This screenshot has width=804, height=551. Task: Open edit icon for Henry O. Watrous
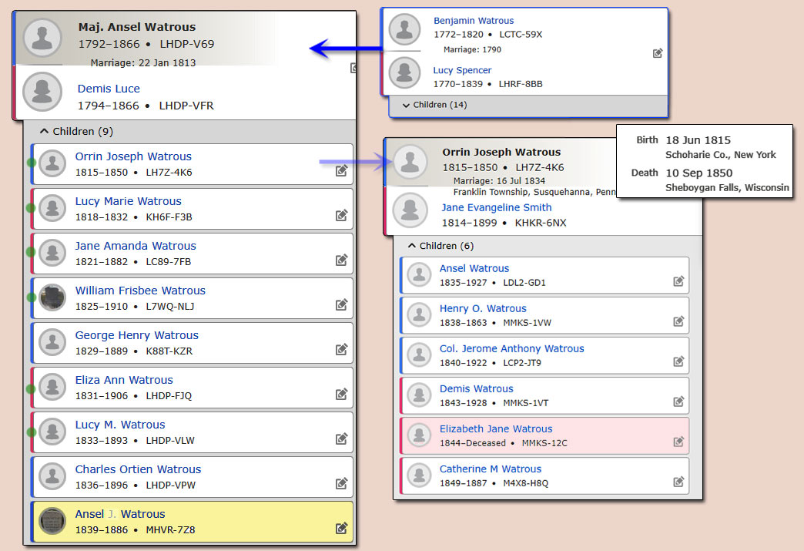pos(678,322)
